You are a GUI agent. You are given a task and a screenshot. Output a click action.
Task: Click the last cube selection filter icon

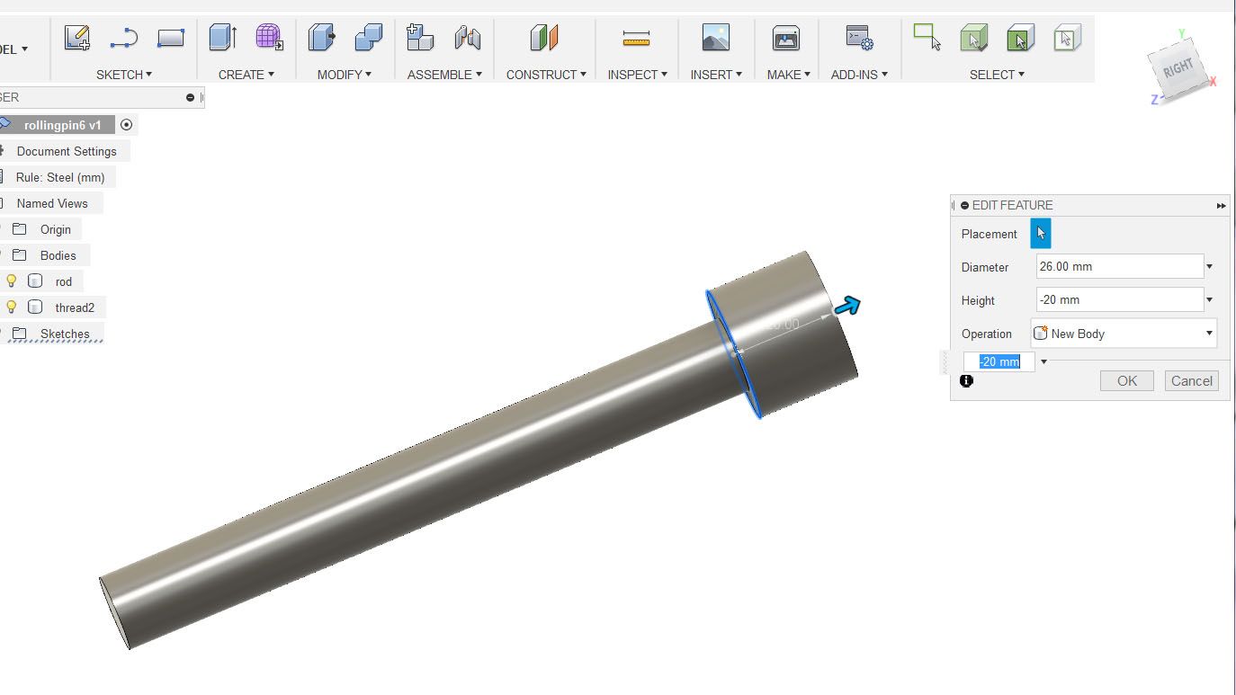[x=1067, y=38]
